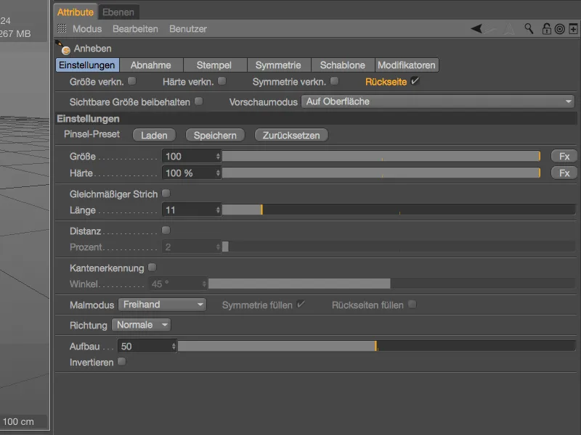The width and height of the screenshot is (581, 435).
Task: Open new attribute manager plus icon
Action: point(573,29)
